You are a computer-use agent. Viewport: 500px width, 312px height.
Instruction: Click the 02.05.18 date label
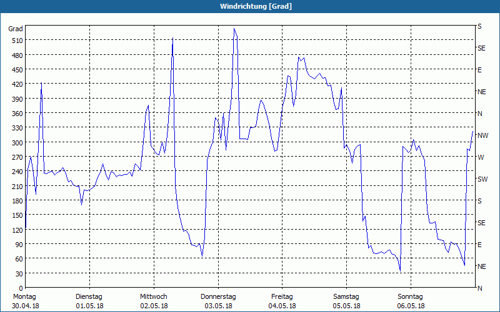click(x=154, y=306)
